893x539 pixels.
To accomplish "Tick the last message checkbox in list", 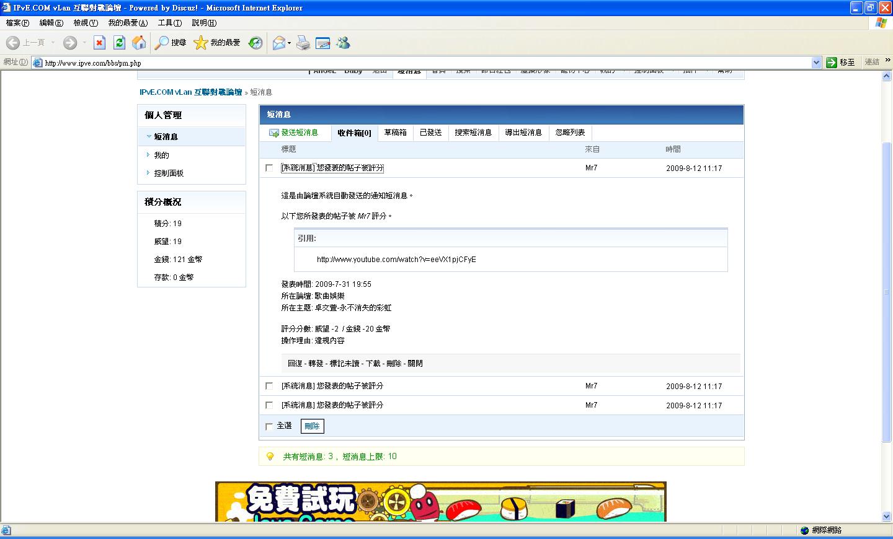I will [x=269, y=405].
